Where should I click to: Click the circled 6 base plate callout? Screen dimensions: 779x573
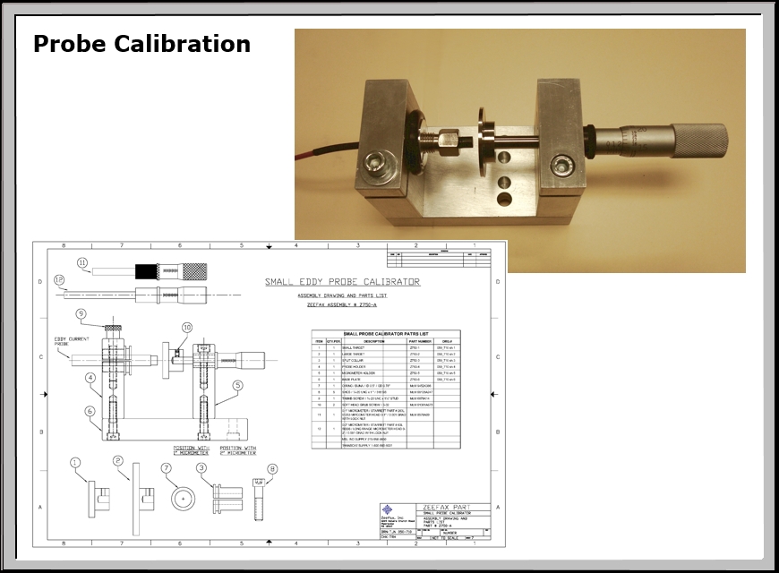90,411
